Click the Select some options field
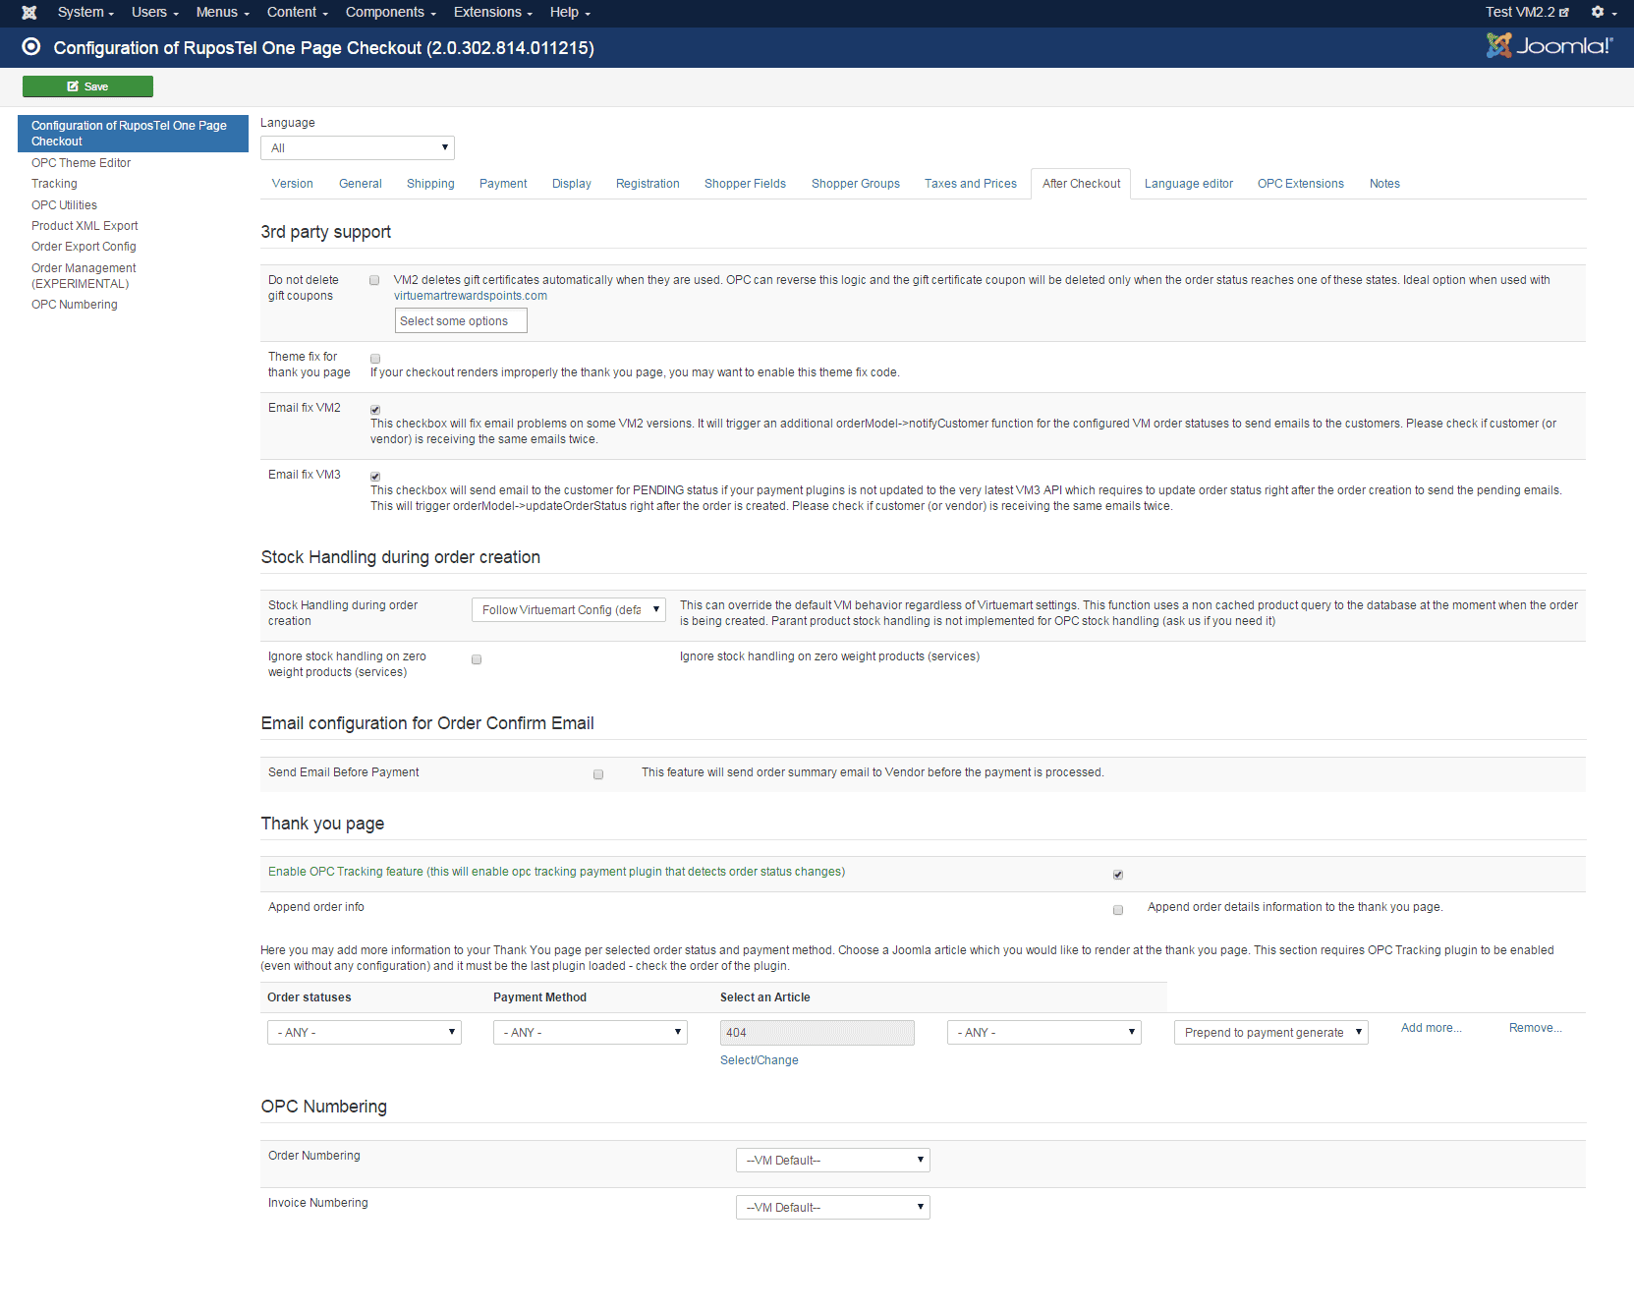Viewport: 1634px width, 1309px height. tap(461, 321)
